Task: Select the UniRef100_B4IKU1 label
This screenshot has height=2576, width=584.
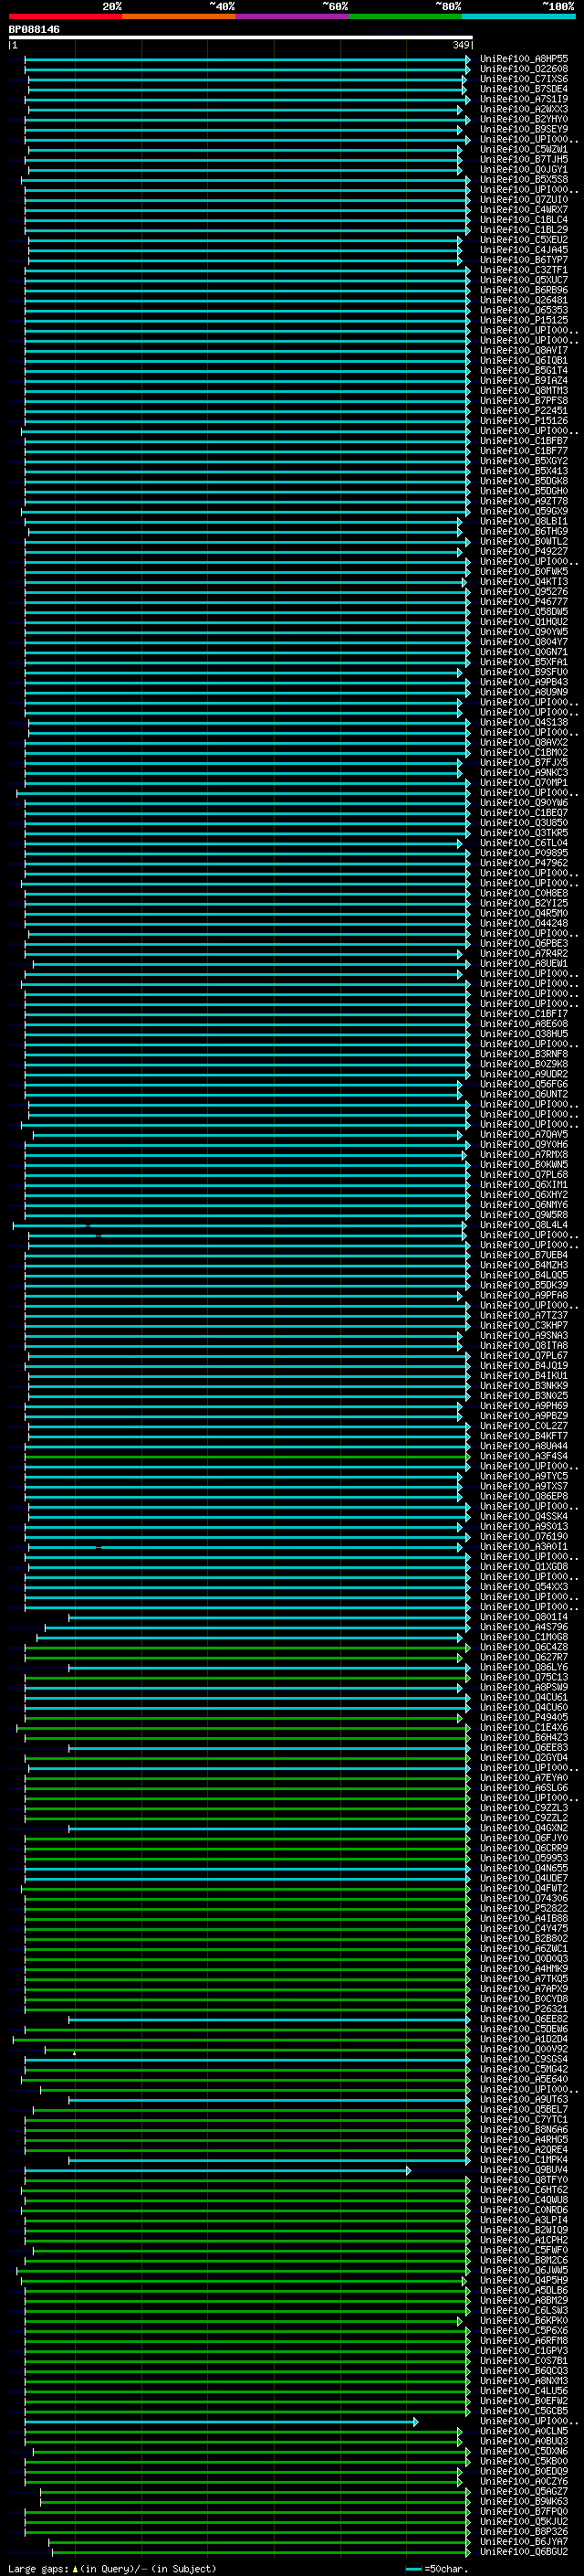Action: [524, 1376]
